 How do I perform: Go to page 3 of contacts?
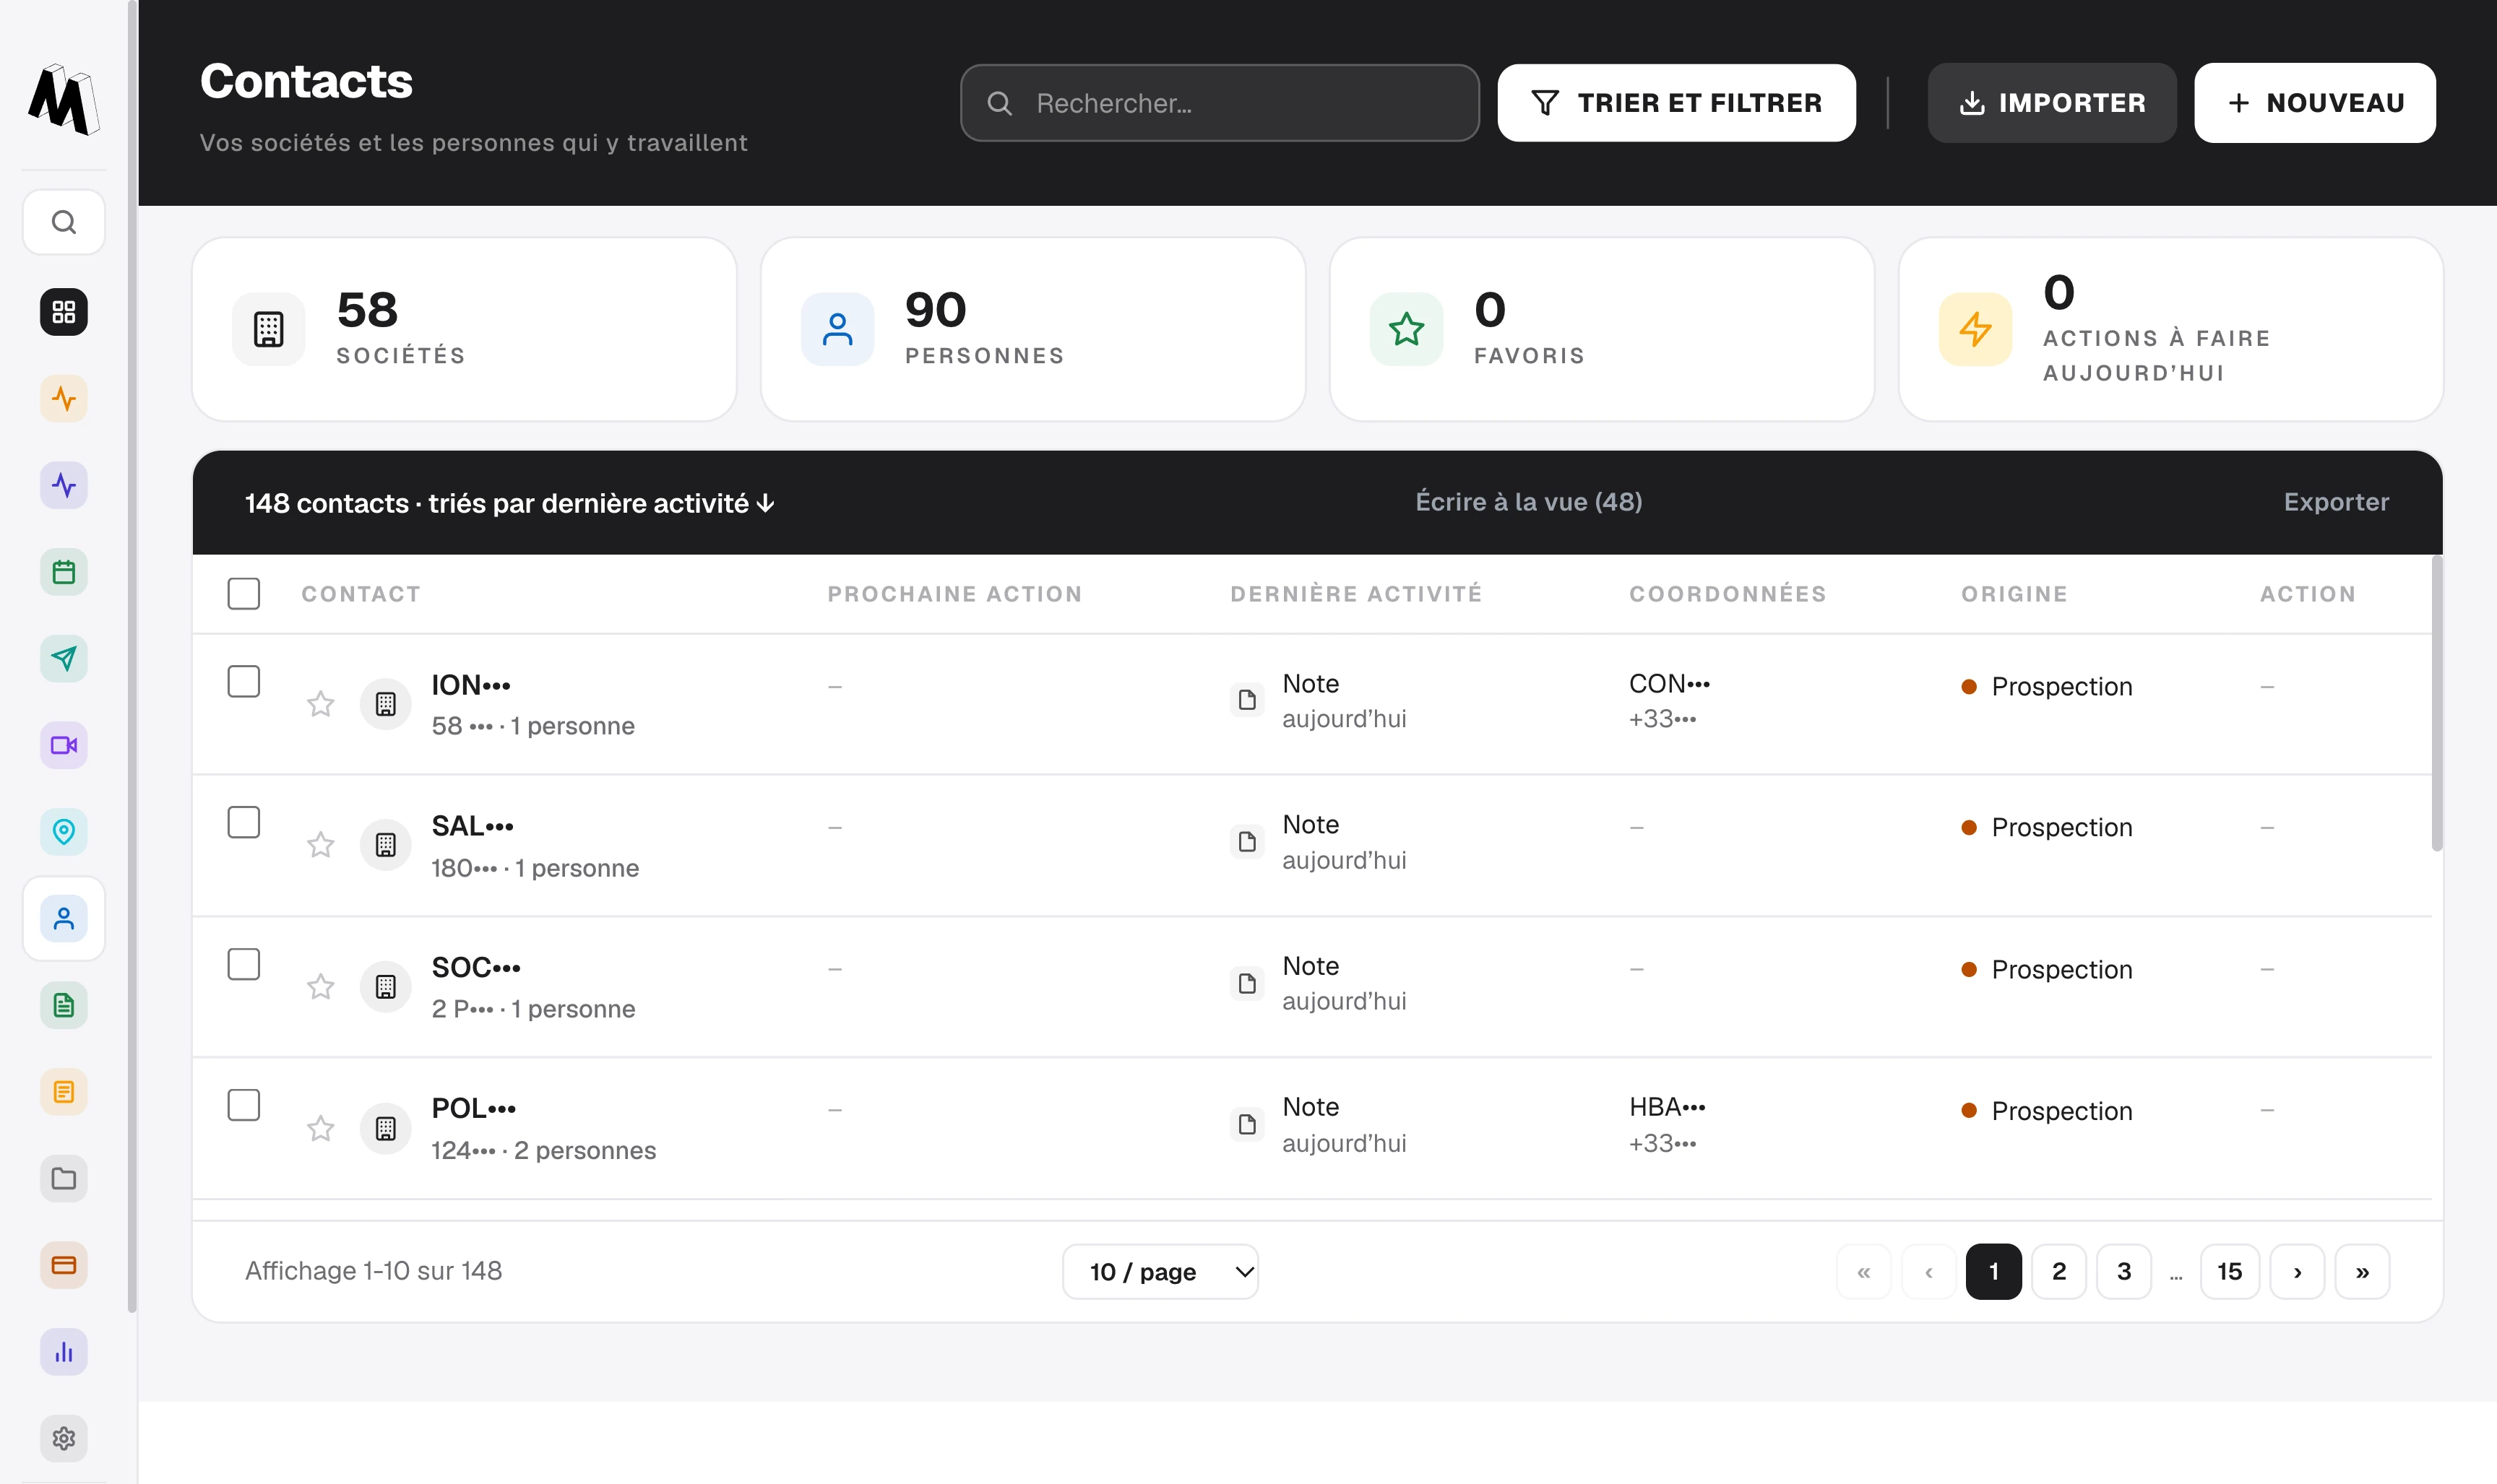point(2124,1271)
